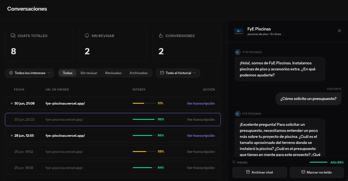This screenshot has height=181, width=348.
Task: Select the 30 jun, 21:08 date cell
Action: [x=24, y=103]
